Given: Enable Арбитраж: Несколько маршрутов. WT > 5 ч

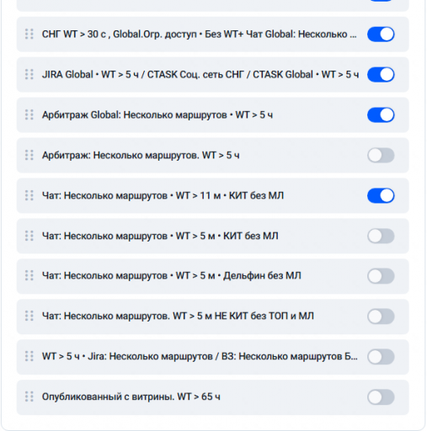Looking at the screenshot, I should (381, 156).
